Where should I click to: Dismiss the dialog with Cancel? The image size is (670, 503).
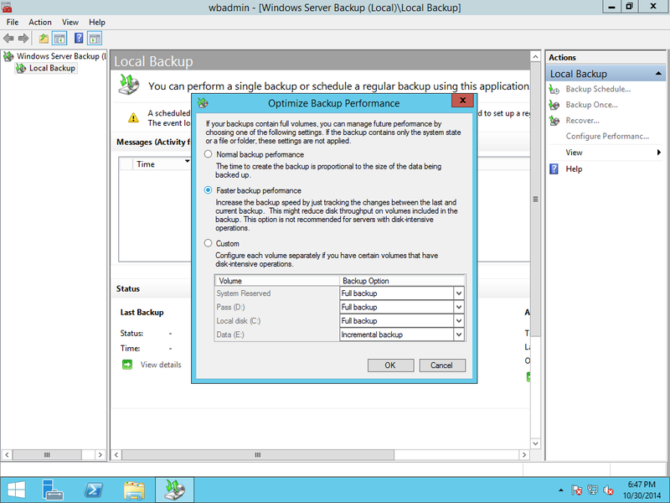[442, 365]
